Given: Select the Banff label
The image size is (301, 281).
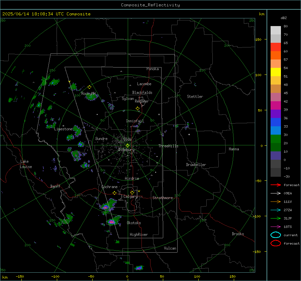Looking at the screenshot, I should coord(55,186).
